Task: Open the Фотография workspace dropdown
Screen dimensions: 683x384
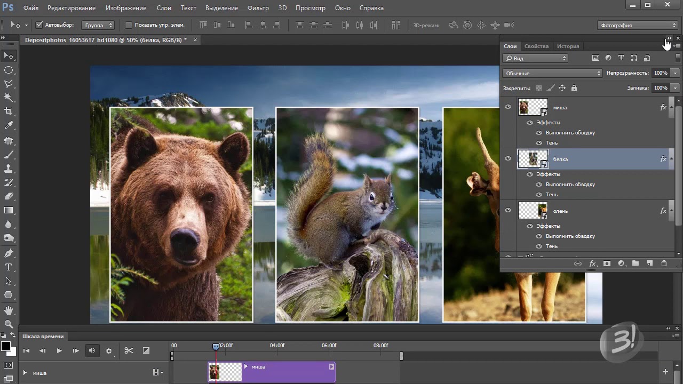Action: (637, 25)
